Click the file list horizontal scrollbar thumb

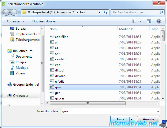tap(88, 103)
